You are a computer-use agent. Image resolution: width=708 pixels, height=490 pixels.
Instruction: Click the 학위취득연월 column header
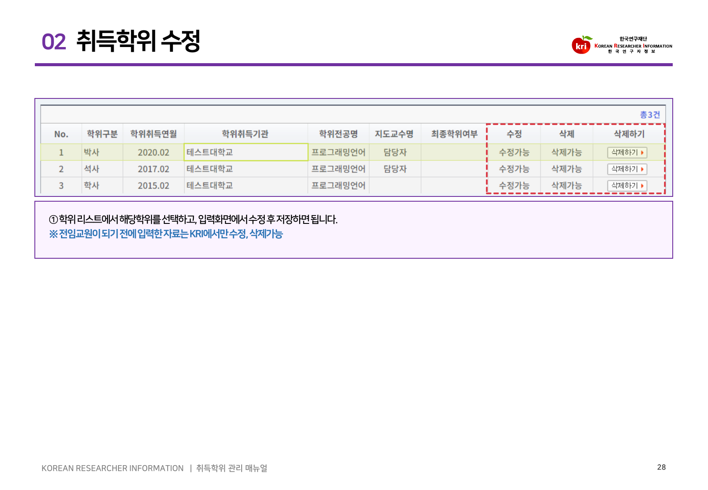tap(153, 134)
